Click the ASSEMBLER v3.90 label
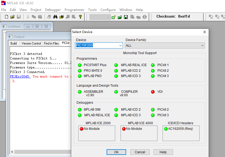This screenshot has height=157, width=225. coord(93,93)
